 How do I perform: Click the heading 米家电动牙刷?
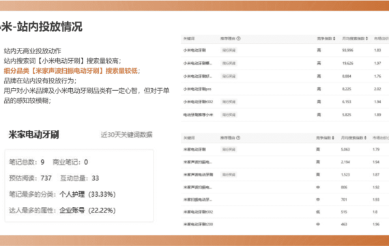[x=33, y=135]
